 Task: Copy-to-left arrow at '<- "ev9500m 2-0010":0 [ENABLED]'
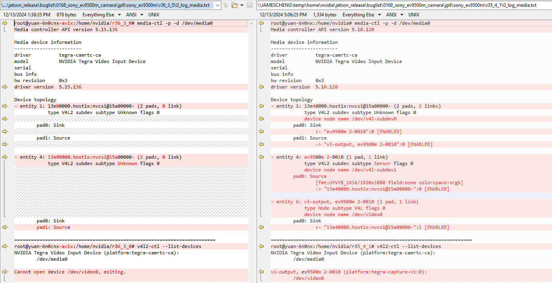pos(261,132)
